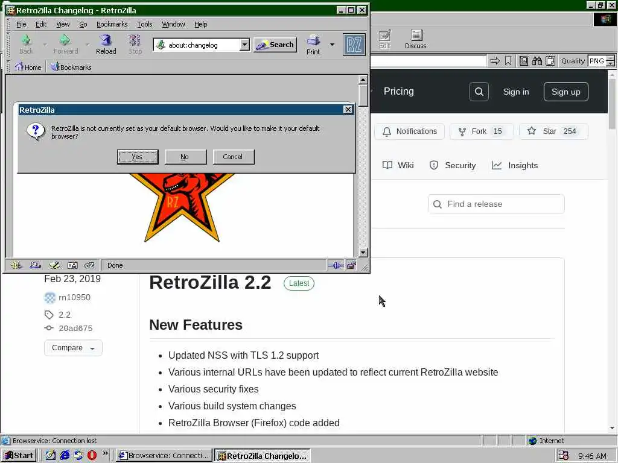The width and height of the screenshot is (618, 463).
Task: Click the Forward arrow in RetroZilla toolbar
Action: pos(66,44)
